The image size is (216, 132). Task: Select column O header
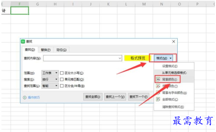(179, 4)
